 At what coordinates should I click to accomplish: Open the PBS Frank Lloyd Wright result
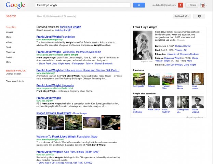[49, 98]
